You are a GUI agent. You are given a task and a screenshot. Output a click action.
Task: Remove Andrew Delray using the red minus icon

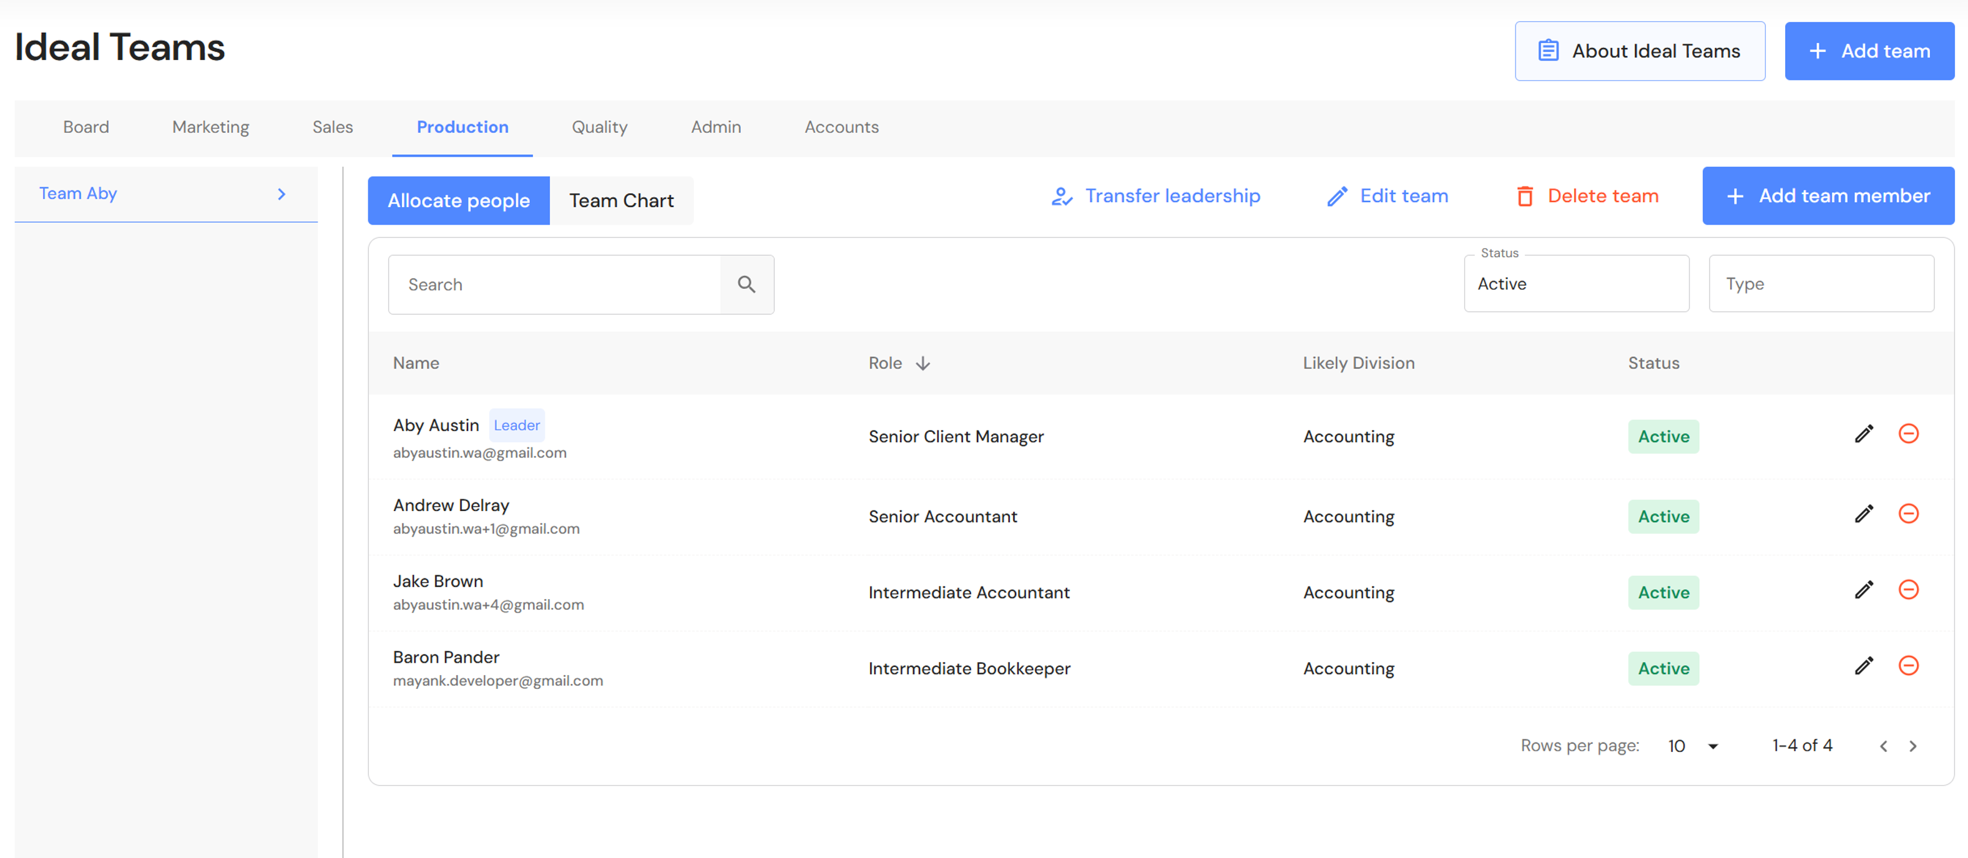1907,514
